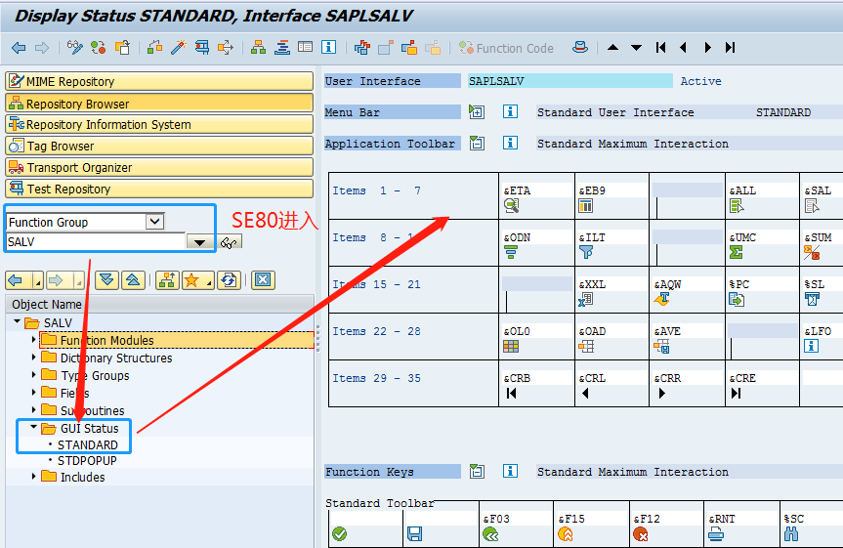The height and width of the screenshot is (548, 843).
Task: Click the &F15 exit icon
Action: [x=566, y=534]
